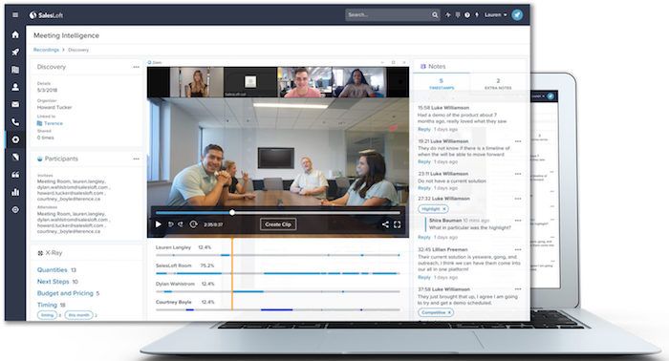This screenshot has height=361, width=669.
Task: Click Courtney Boyle's talk timeline track
Action: pos(278,309)
